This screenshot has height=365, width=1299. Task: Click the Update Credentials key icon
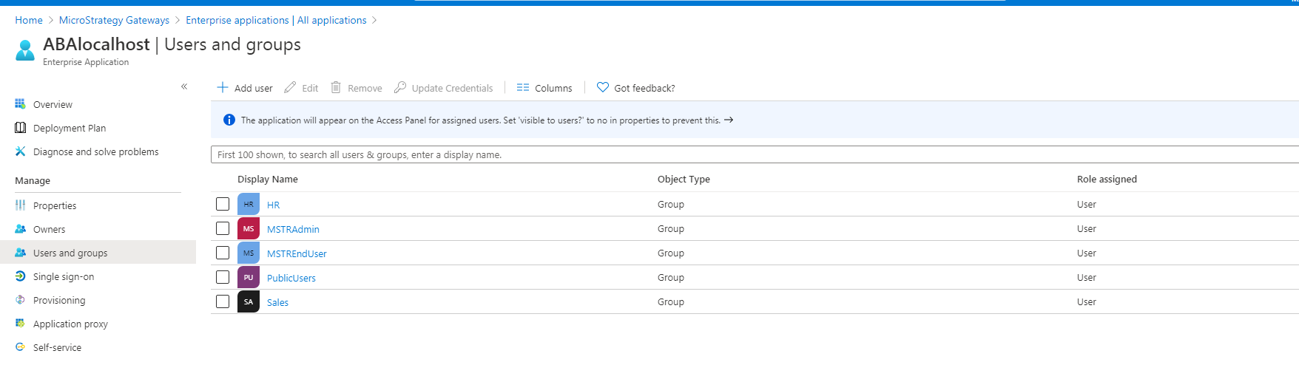coord(400,88)
